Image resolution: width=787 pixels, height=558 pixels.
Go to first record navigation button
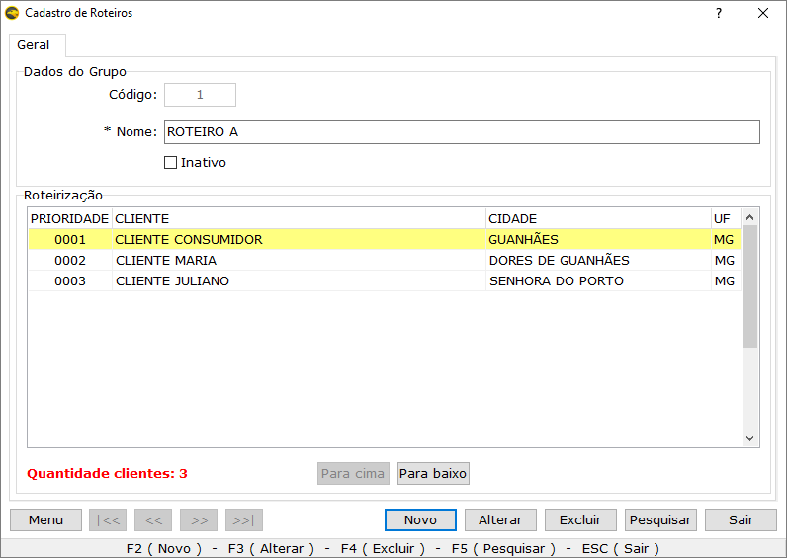108,520
